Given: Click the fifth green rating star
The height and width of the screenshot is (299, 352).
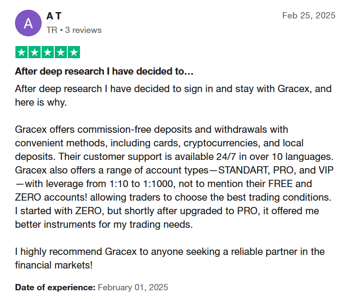Looking at the screenshot, I should 74,52.
